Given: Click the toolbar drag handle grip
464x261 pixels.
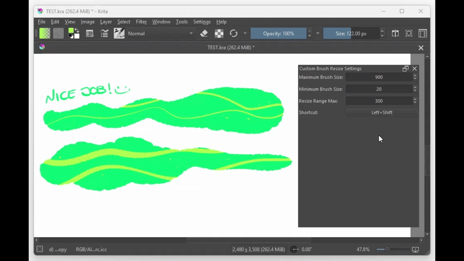Looking at the screenshot, I should coord(36,34).
